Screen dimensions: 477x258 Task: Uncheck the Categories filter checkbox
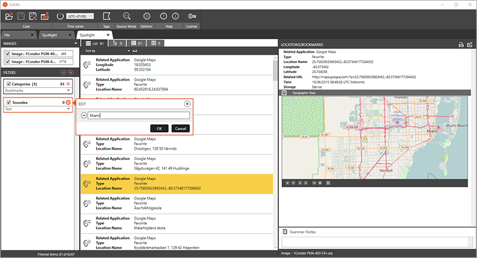(8, 84)
